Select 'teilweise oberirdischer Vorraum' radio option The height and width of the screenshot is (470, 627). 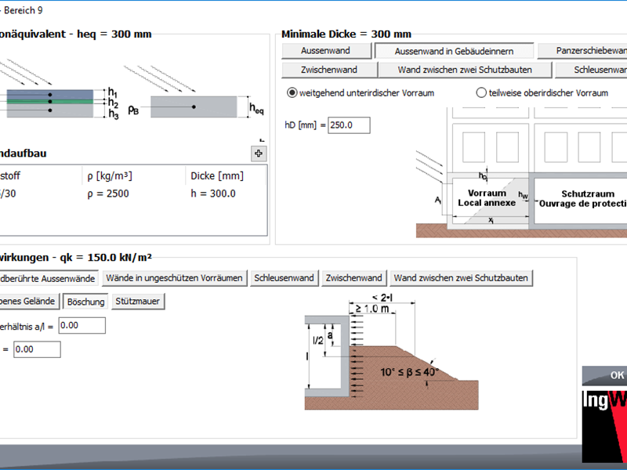481,92
